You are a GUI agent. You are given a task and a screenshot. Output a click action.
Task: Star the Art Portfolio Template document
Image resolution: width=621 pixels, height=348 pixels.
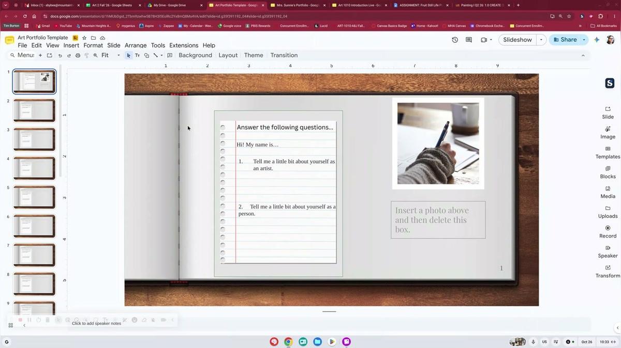84,38
